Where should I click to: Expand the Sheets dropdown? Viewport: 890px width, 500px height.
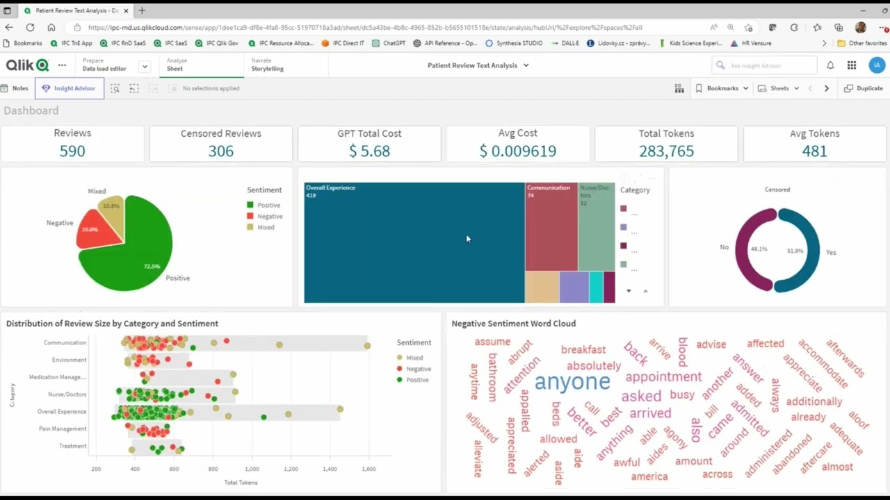[x=779, y=88]
